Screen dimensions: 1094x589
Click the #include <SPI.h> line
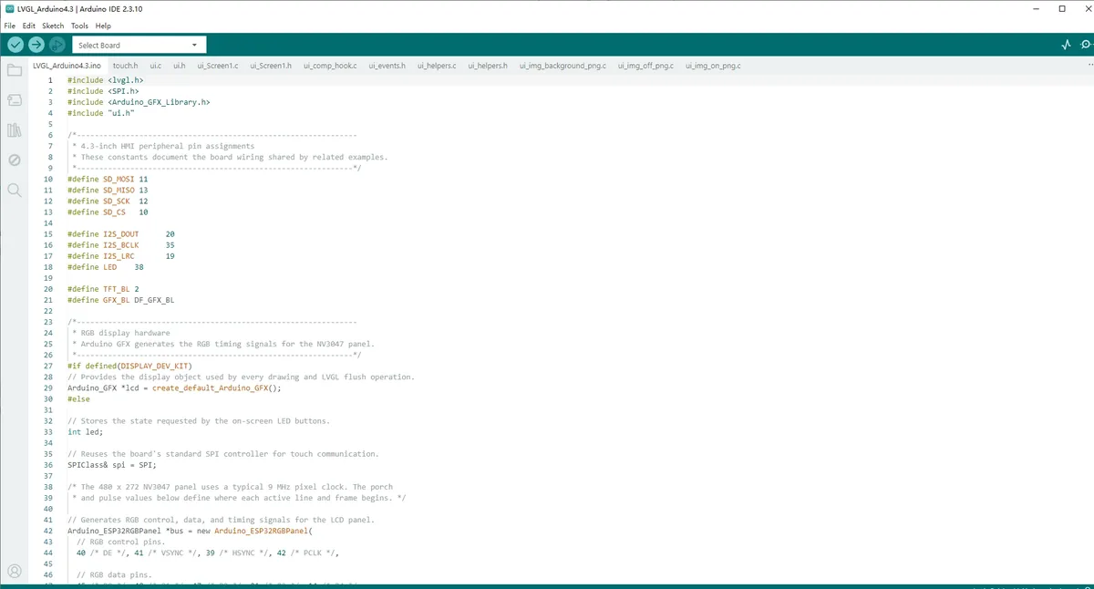pyautogui.click(x=103, y=91)
